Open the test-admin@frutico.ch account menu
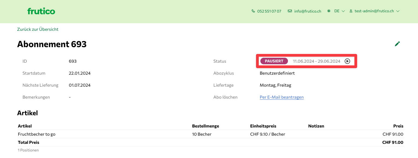 [374, 11]
